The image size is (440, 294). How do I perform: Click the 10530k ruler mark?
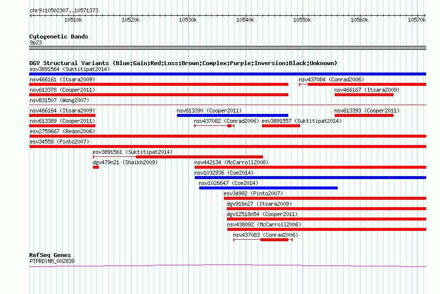[x=188, y=20]
